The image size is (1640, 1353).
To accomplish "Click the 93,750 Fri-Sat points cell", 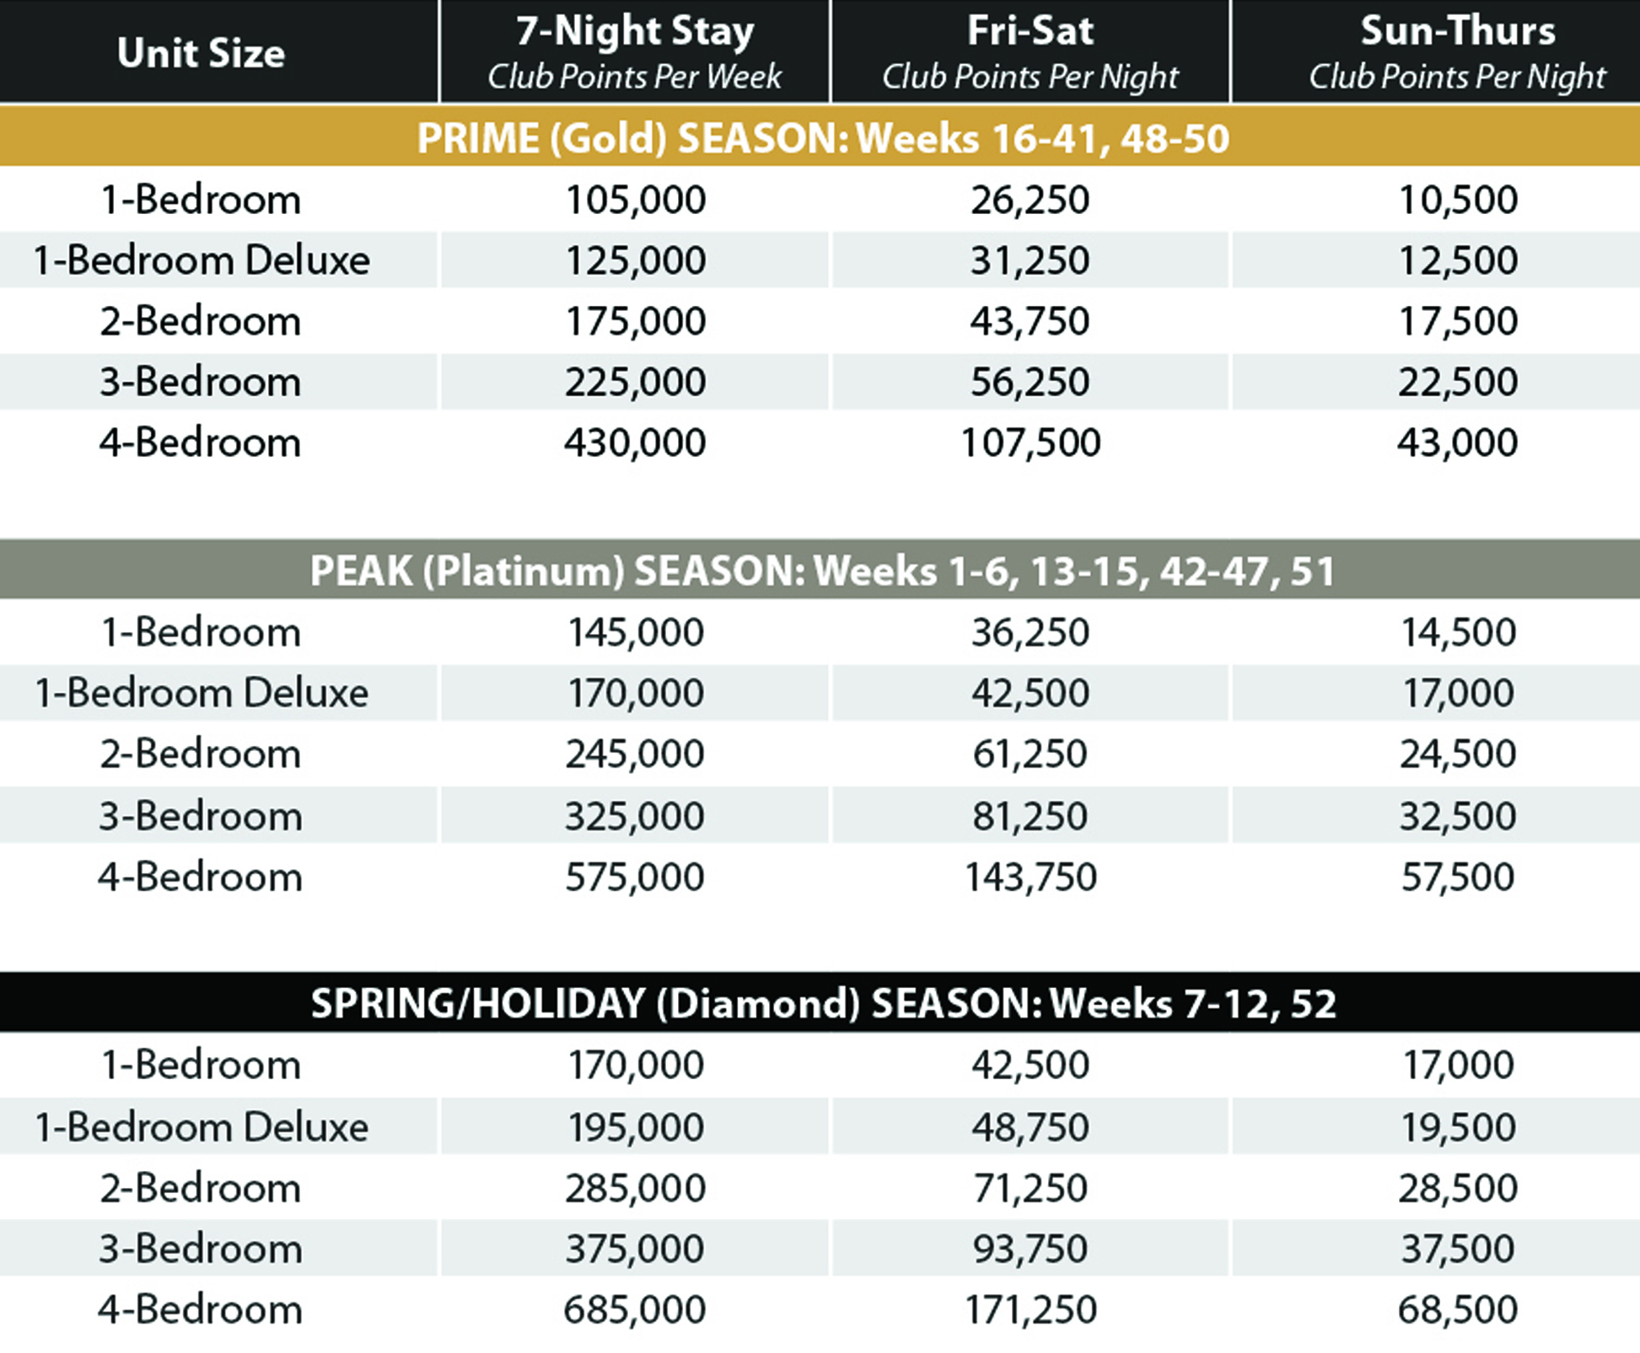I will tap(1030, 1249).
